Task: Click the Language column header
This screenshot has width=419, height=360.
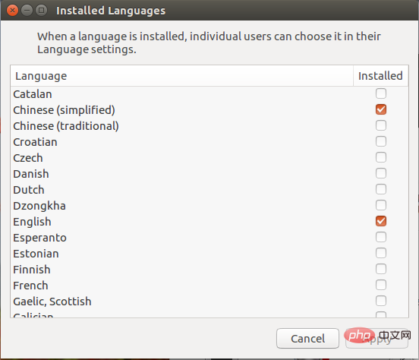Action: click(182, 76)
